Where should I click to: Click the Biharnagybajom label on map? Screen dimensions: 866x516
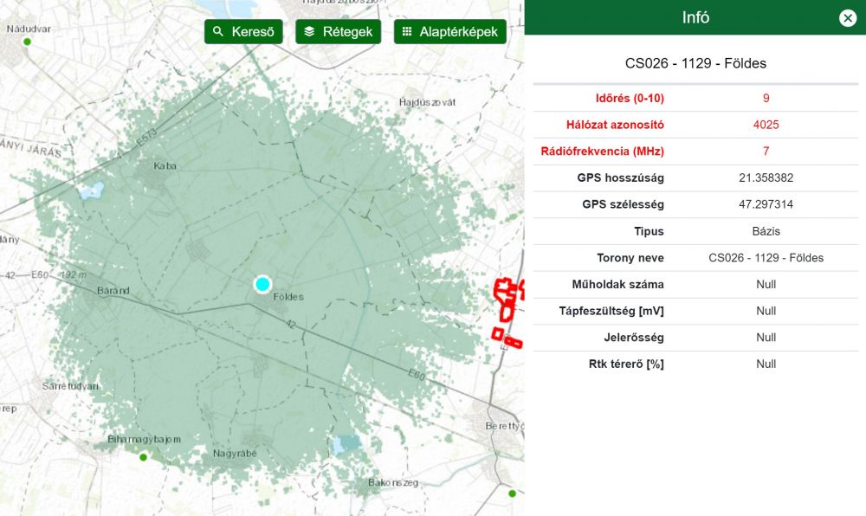[x=144, y=439]
